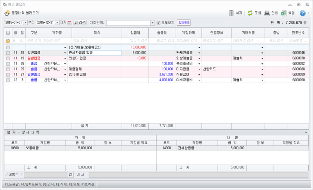313x190 pixels.
Task: Click the 일반전표 button
Action: coord(184,23)
